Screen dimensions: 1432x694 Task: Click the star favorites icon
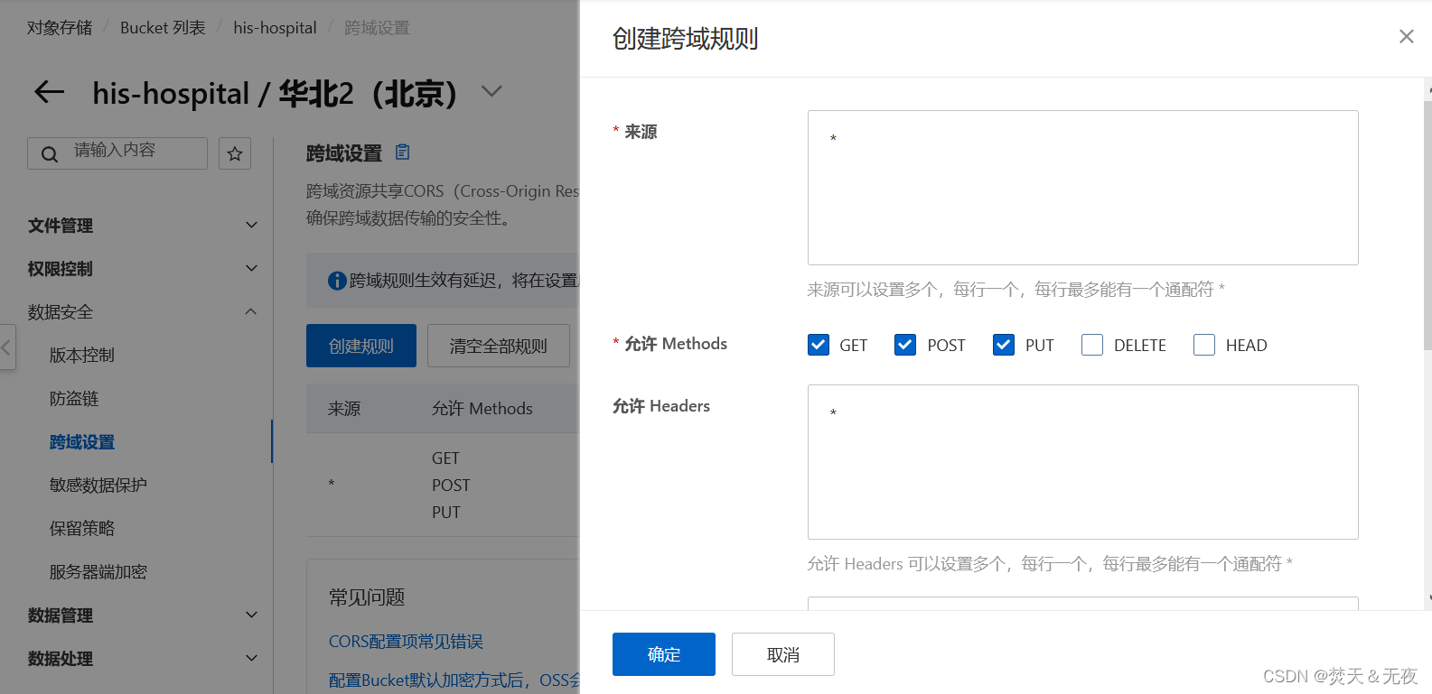tap(235, 153)
